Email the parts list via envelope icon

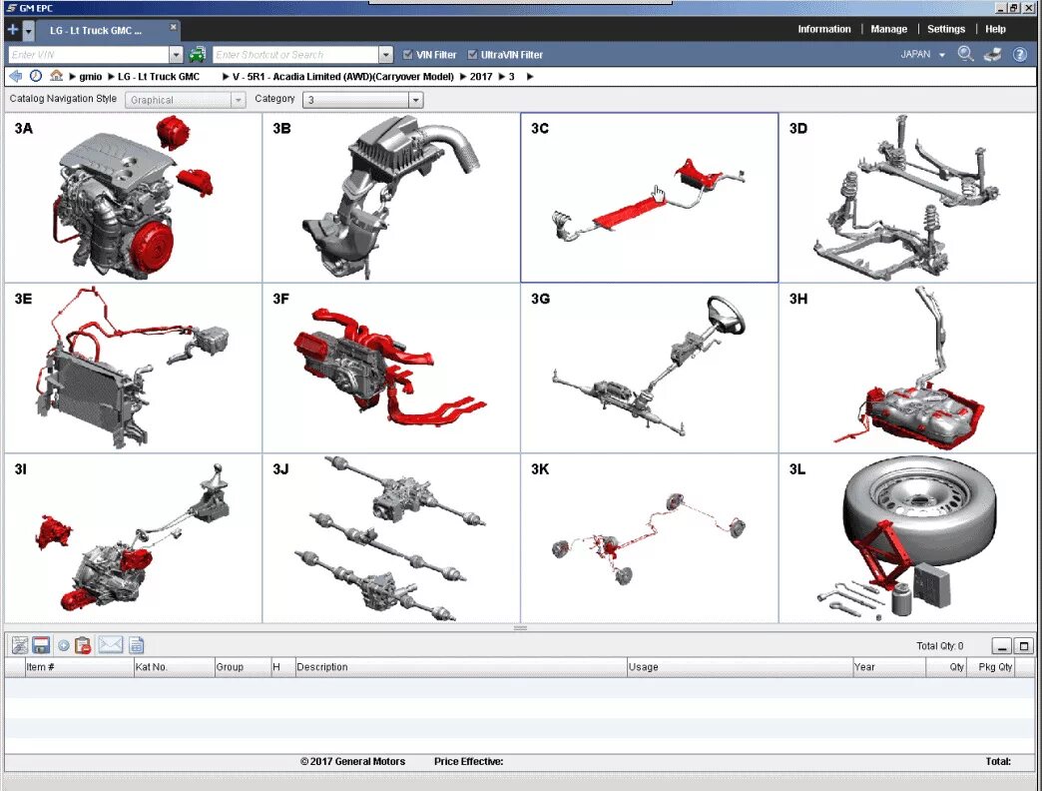111,645
